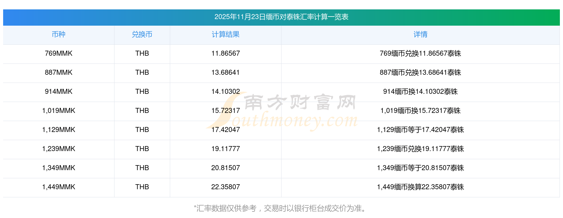
Task: Select the 17.42047 result value
Action: tap(226, 130)
